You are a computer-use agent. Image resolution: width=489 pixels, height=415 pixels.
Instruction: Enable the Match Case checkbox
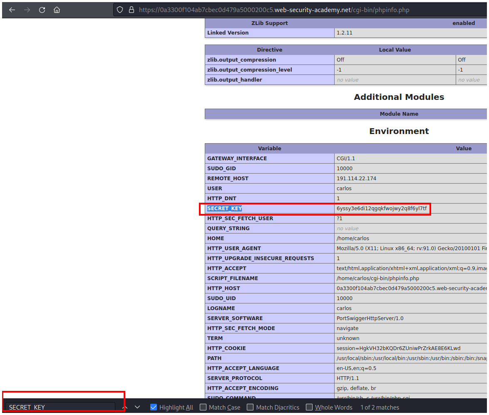point(203,407)
